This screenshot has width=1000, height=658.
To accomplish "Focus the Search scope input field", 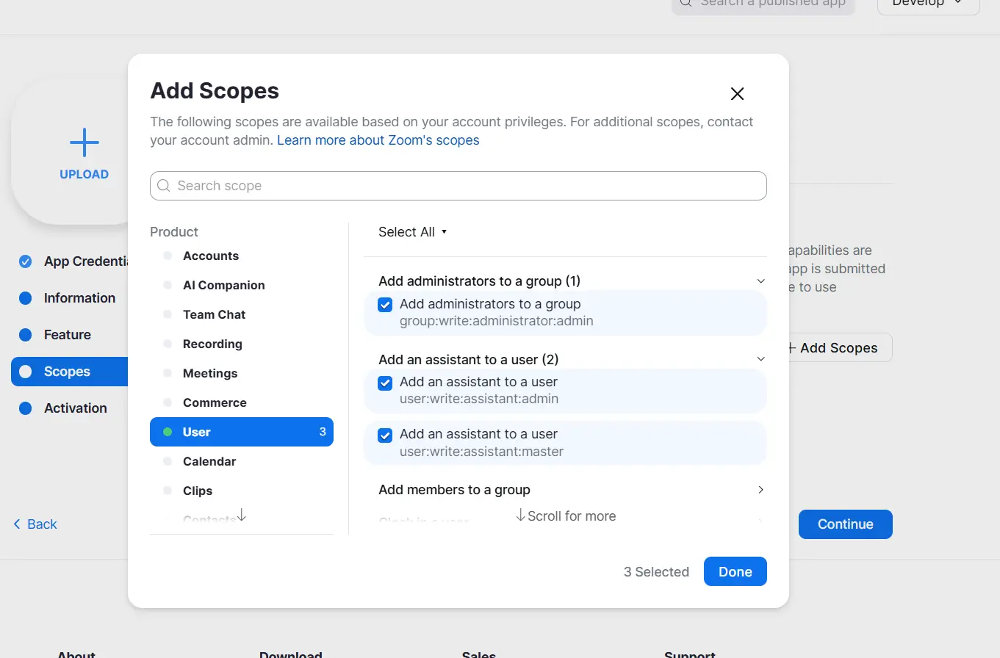I will (x=458, y=186).
